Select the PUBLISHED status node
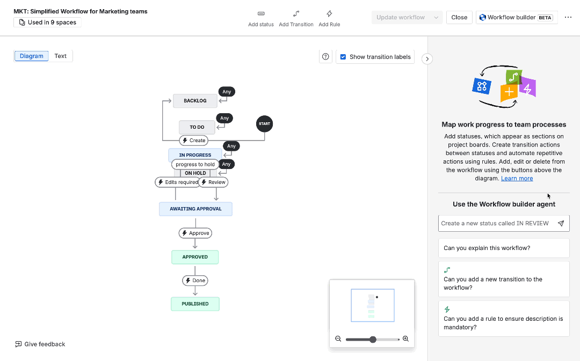The height and width of the screenshot is (361, 580). click(x=195, y=304)
